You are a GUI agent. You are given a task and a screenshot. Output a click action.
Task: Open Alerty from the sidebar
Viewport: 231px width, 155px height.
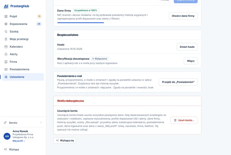click(23, 54)
